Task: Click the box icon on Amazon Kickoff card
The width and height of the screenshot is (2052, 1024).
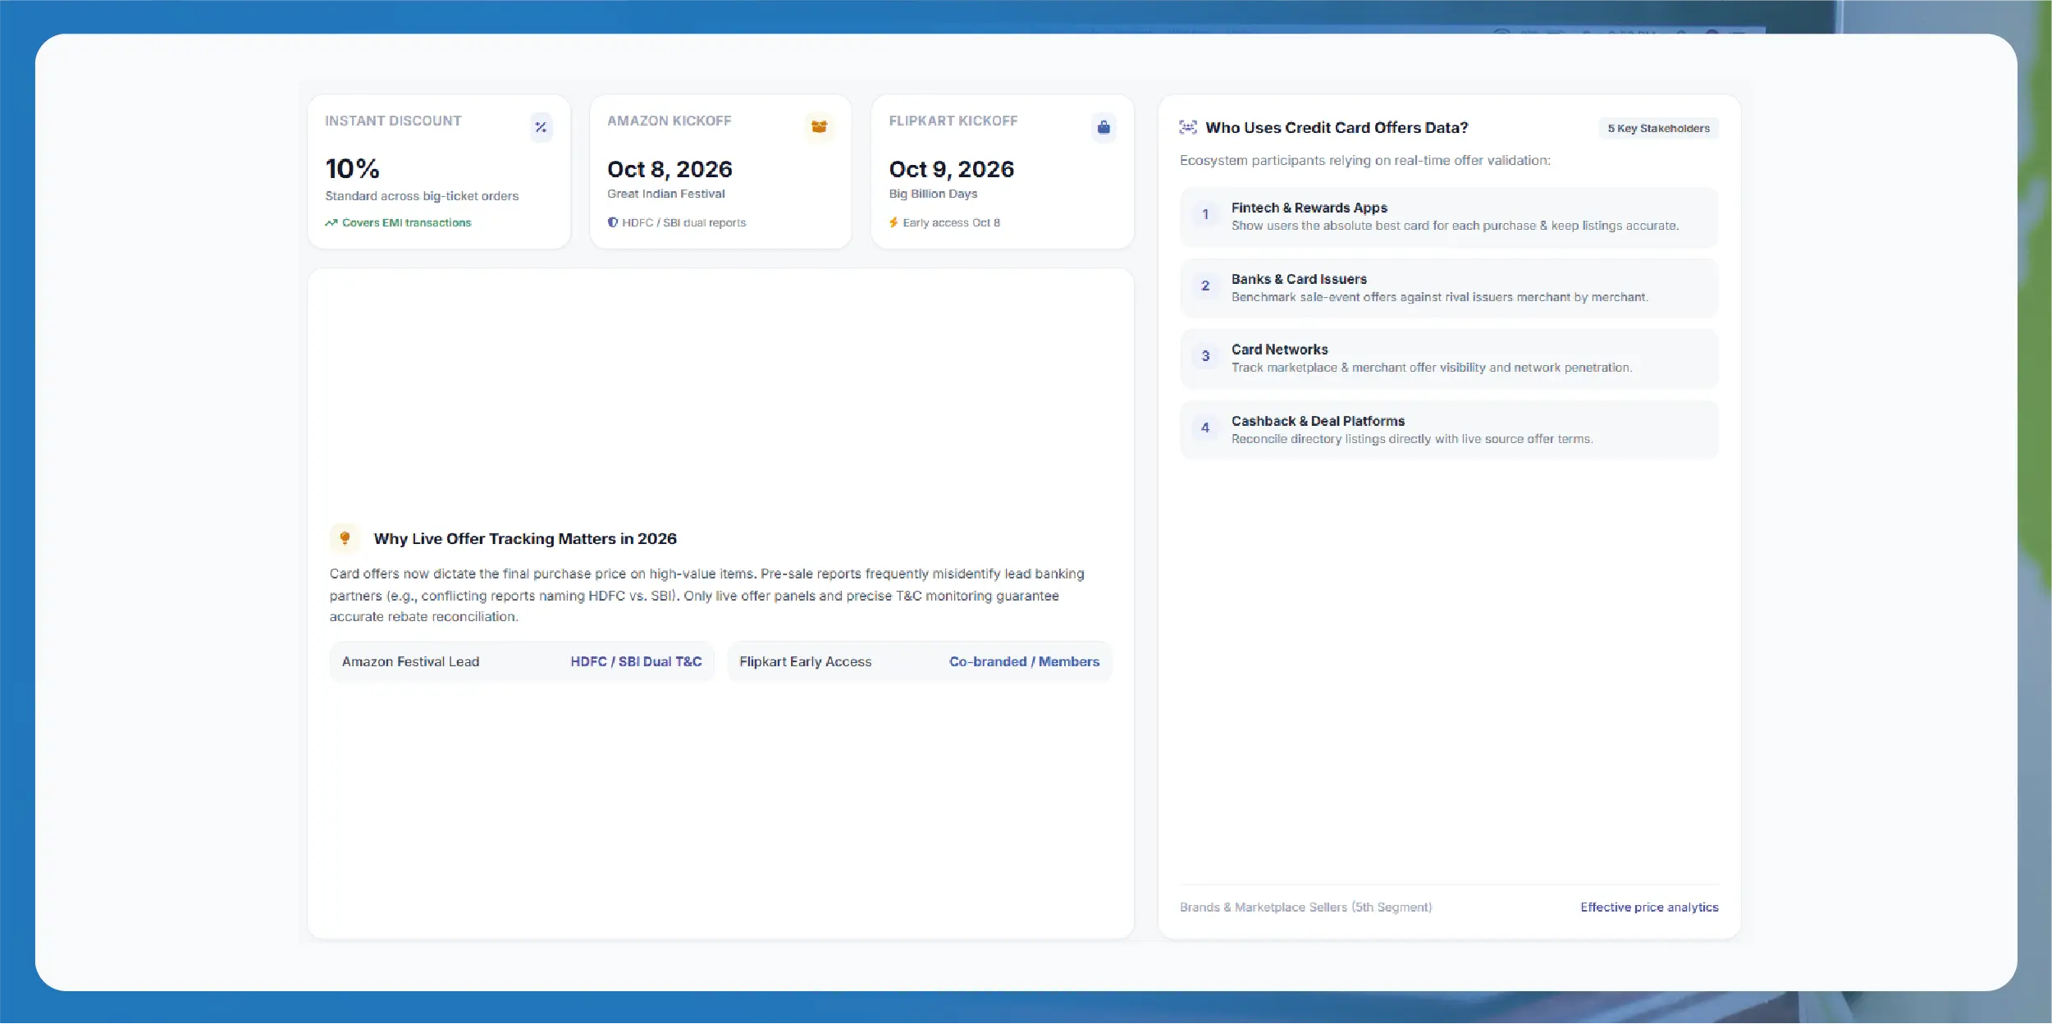Action: (x=819, y=127)
